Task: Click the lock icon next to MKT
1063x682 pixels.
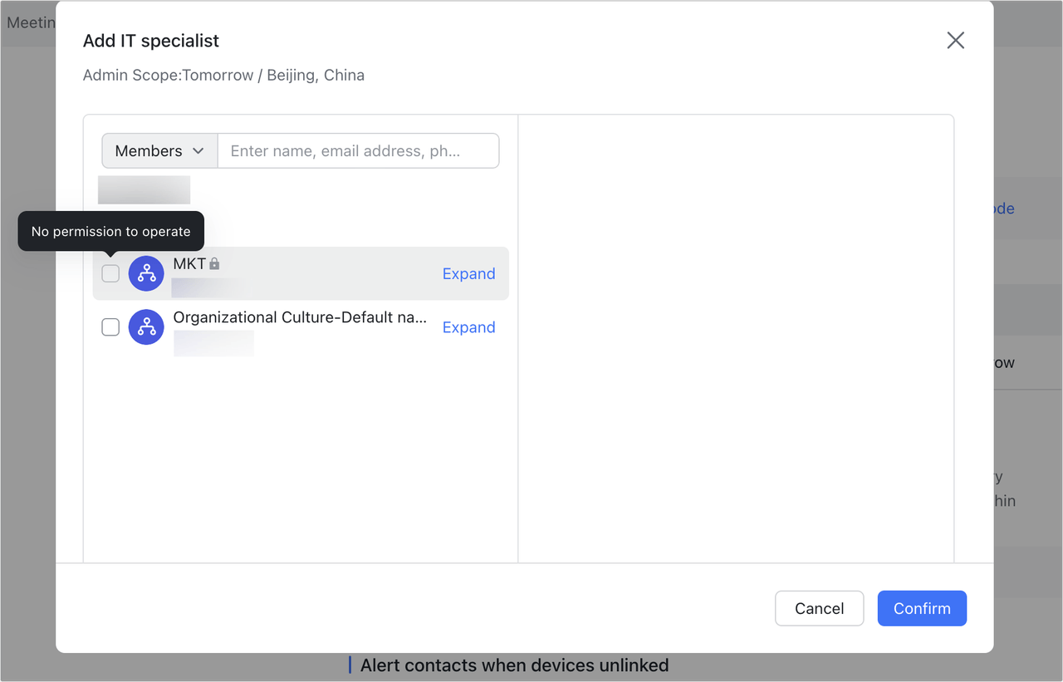Action: (x=213, y=262)
